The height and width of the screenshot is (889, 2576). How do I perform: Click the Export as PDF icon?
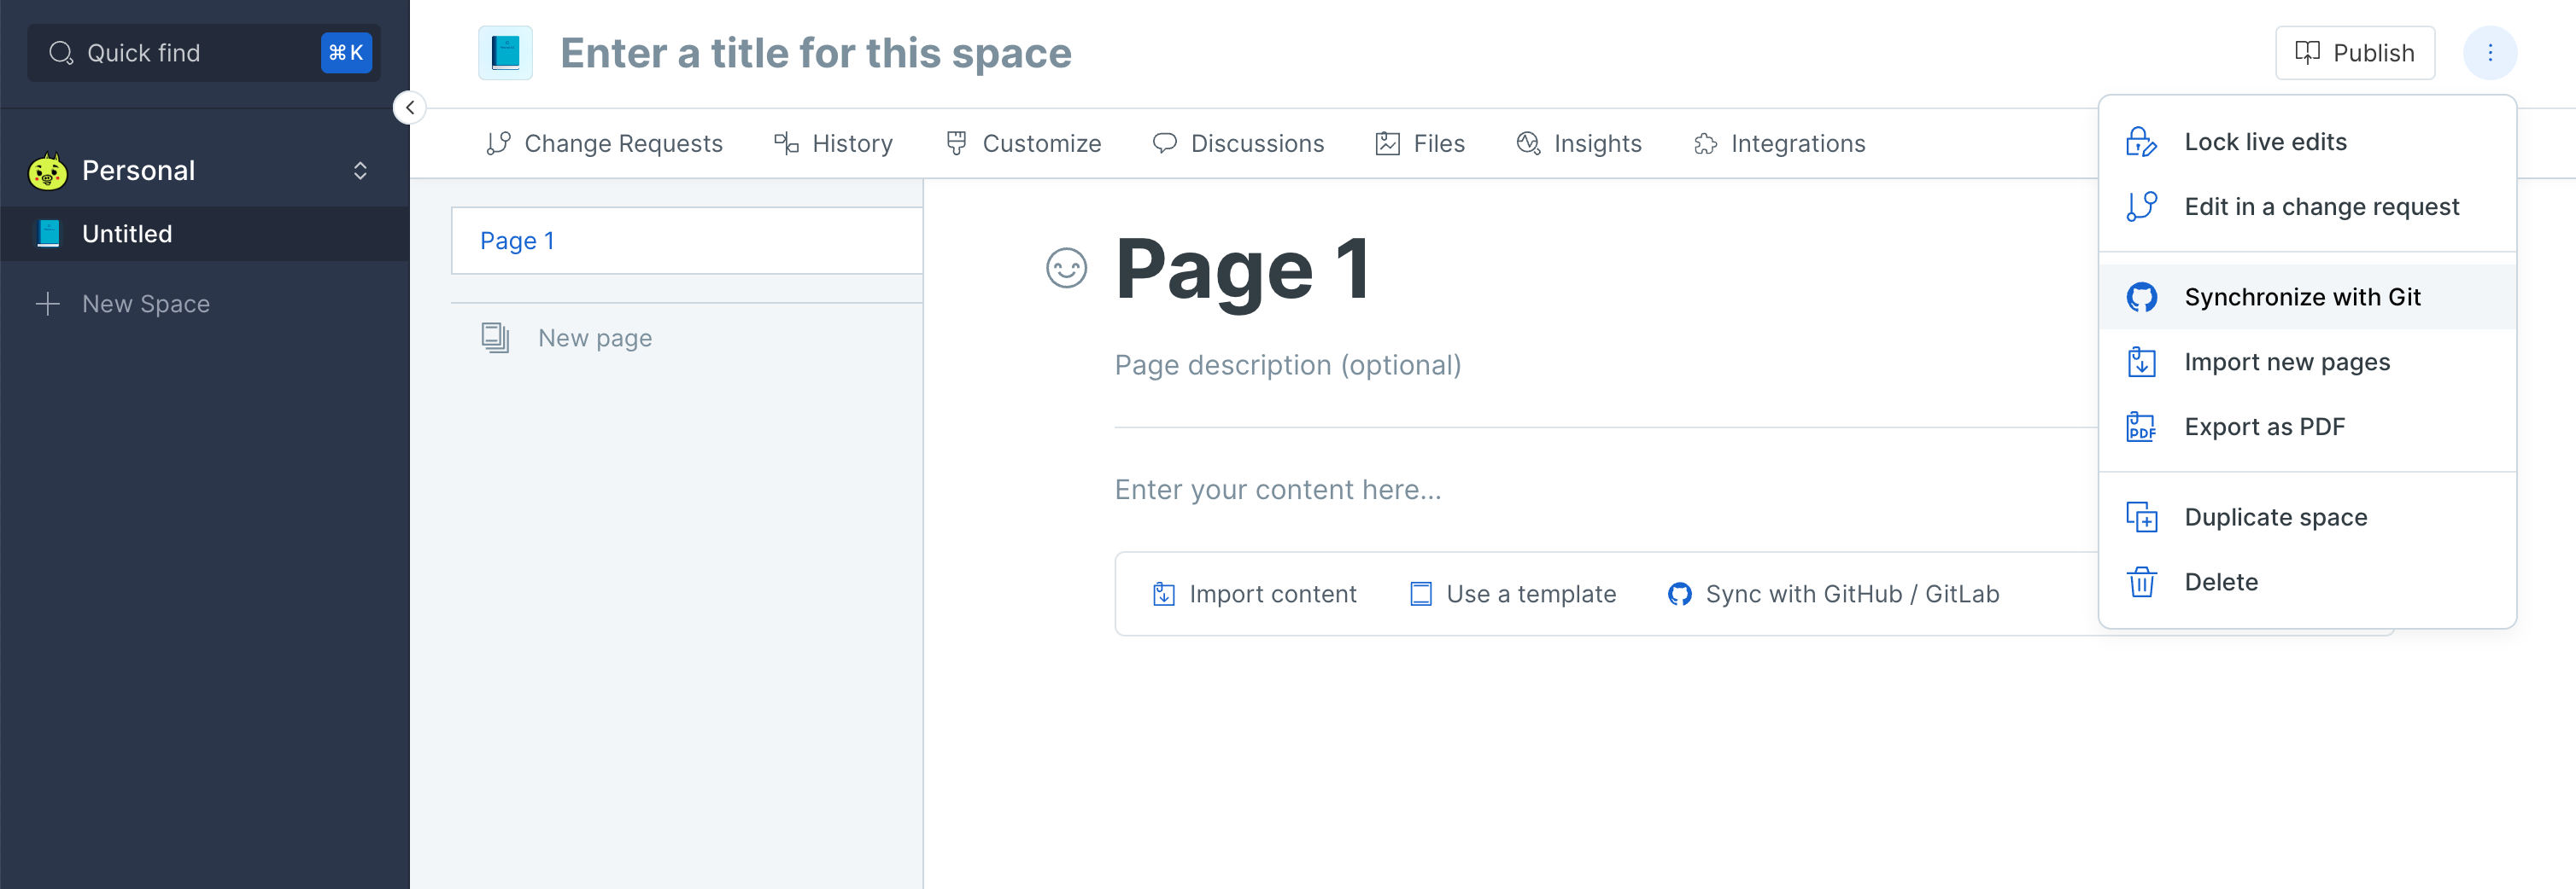pyautogui.click(x=2141, y=427)
